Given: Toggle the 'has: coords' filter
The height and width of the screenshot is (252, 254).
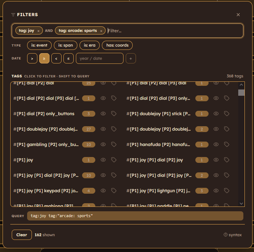Looking at the screenshot, I should 117,45.
